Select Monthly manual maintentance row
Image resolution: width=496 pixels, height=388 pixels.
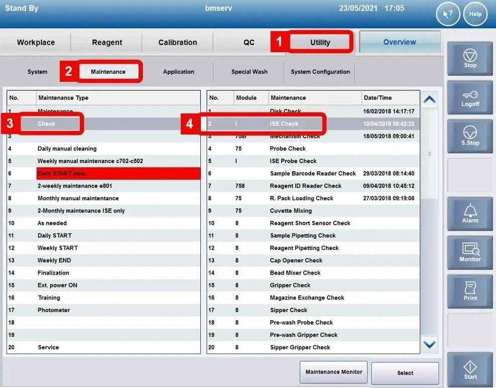[104, 198]
